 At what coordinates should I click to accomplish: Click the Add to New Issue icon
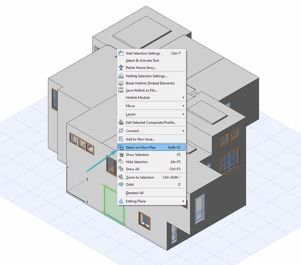121,139
